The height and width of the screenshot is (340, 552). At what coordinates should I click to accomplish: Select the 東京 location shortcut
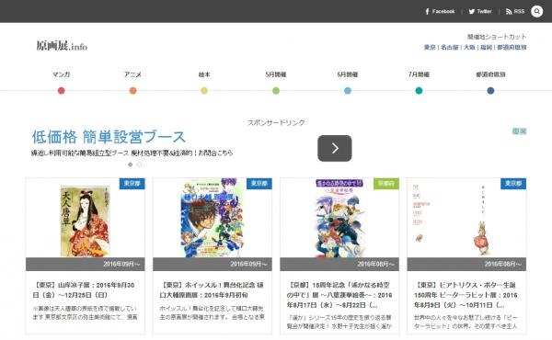point(430,47)
